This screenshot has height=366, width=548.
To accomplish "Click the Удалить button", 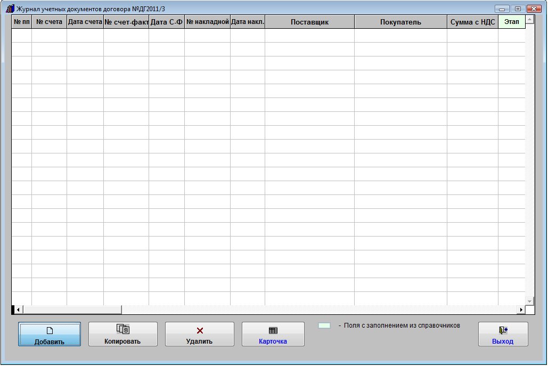I will coord(200,334).
